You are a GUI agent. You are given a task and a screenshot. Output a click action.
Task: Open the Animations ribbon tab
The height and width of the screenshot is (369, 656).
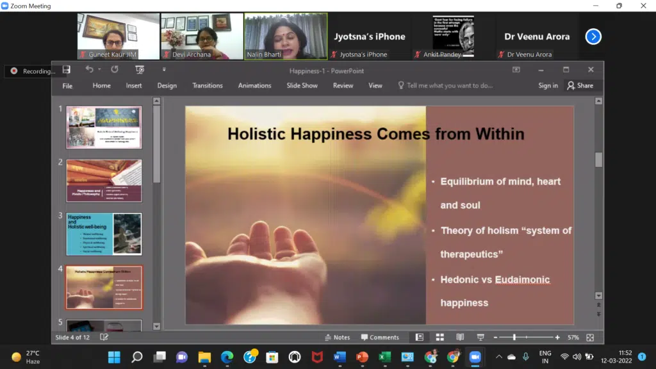[254, 85]
